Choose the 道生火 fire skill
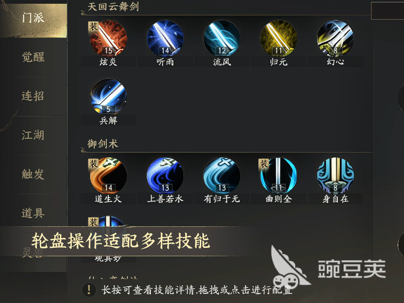This screenshot has width=404, height=303. pos(108,175)
